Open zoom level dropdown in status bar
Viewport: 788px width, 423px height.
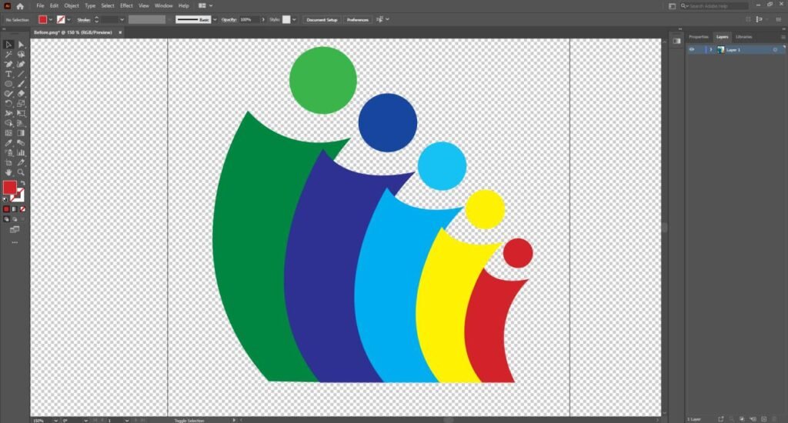(x=55, y=420)
